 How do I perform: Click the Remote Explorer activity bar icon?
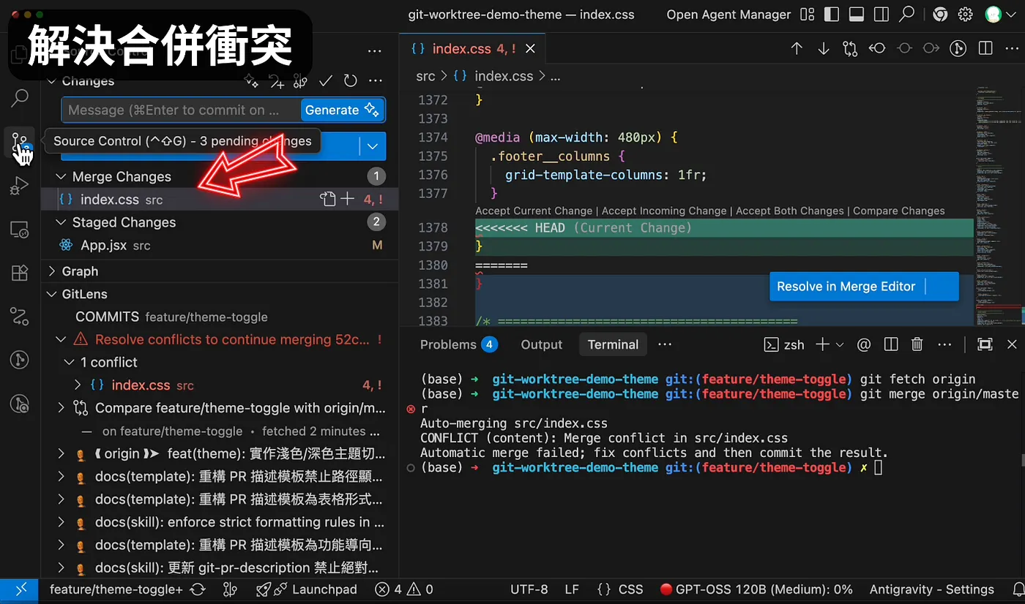tap(20, 230)
